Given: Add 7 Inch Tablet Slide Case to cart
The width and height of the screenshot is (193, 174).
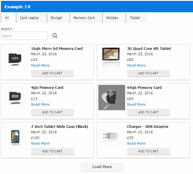Looking at the screenshot, I should [52, 151].
